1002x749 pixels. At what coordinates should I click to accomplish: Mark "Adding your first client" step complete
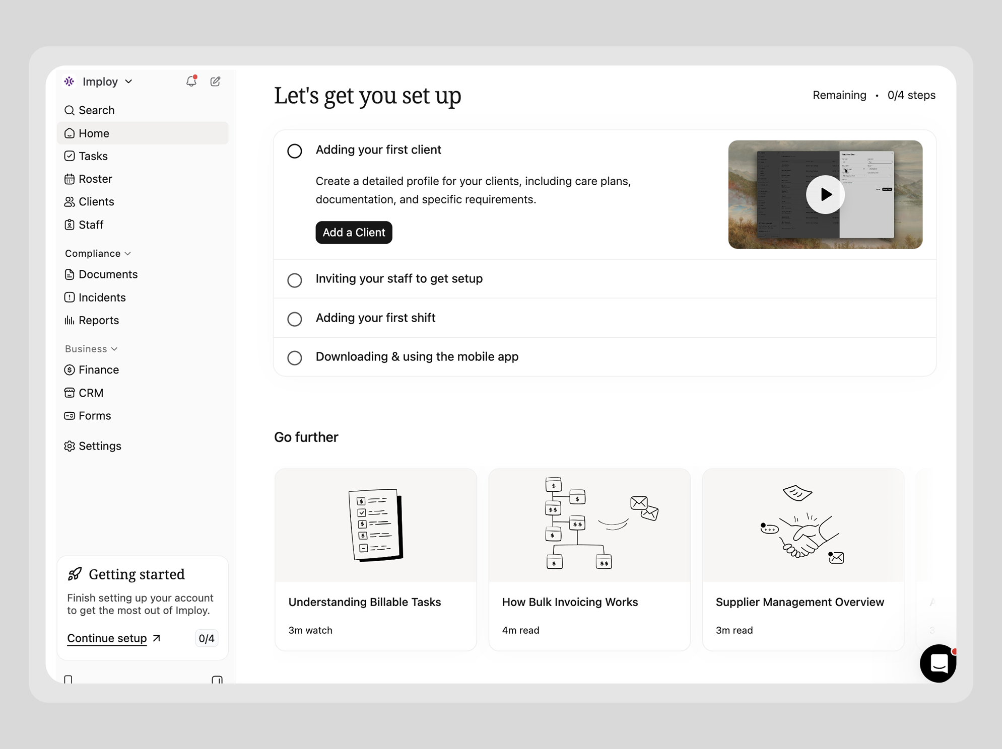pyautogui.click(x=295, y=151)
